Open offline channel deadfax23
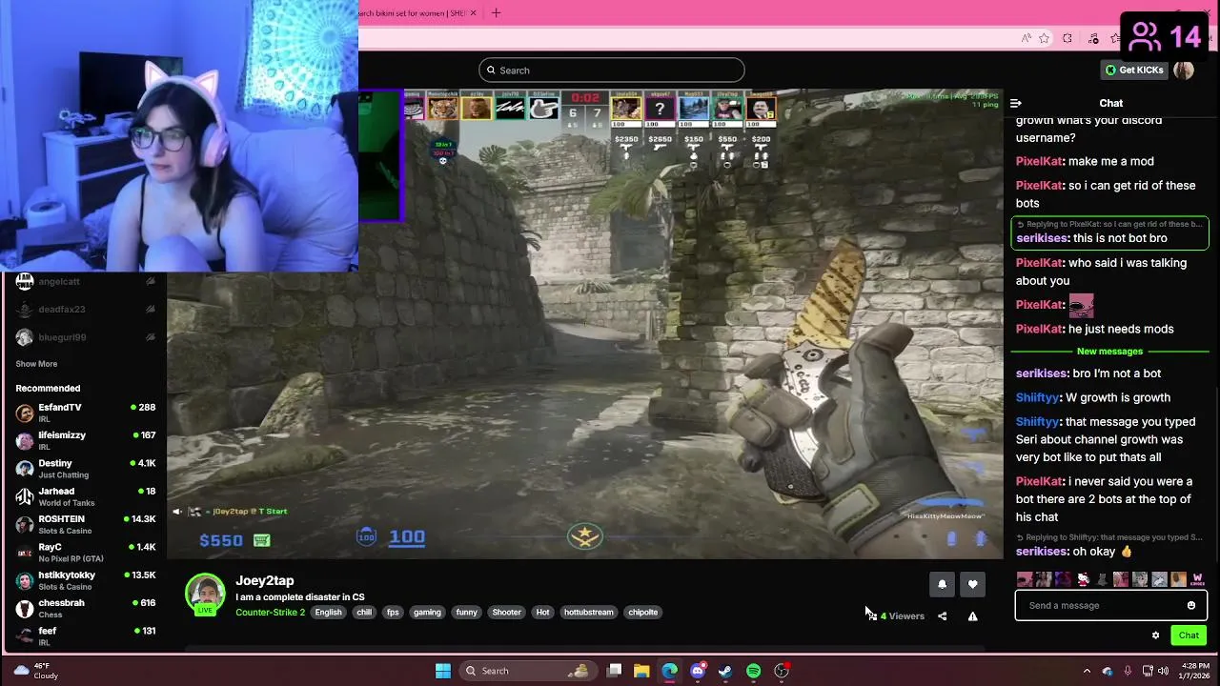This screenshot has height=686, width=1220. point(86,309)
